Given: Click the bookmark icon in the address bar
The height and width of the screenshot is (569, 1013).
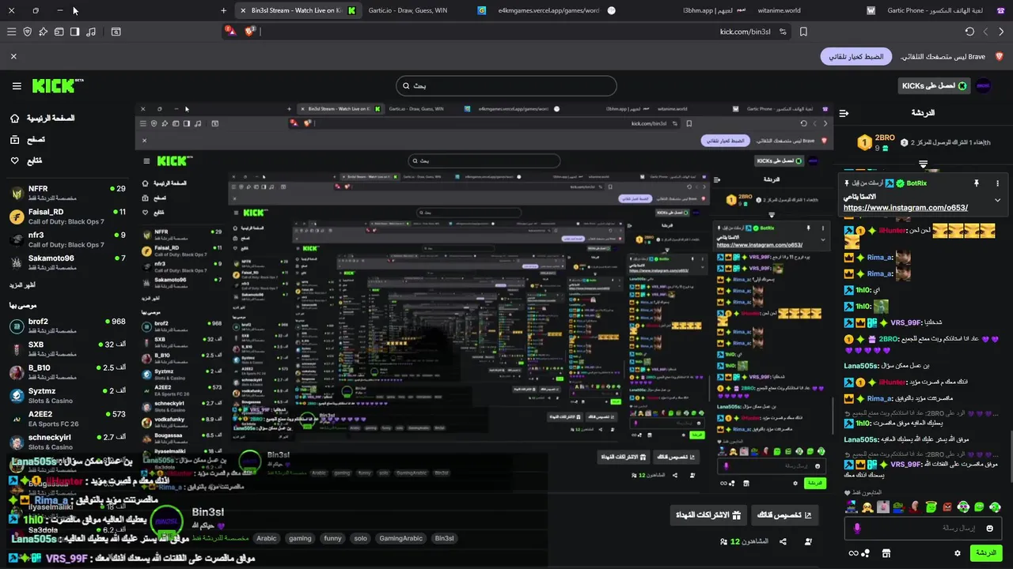Looking at the screenshot, I should point(803,32).
